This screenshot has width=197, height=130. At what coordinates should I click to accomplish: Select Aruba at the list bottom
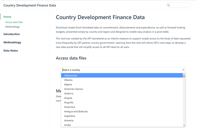click(122, 125)
